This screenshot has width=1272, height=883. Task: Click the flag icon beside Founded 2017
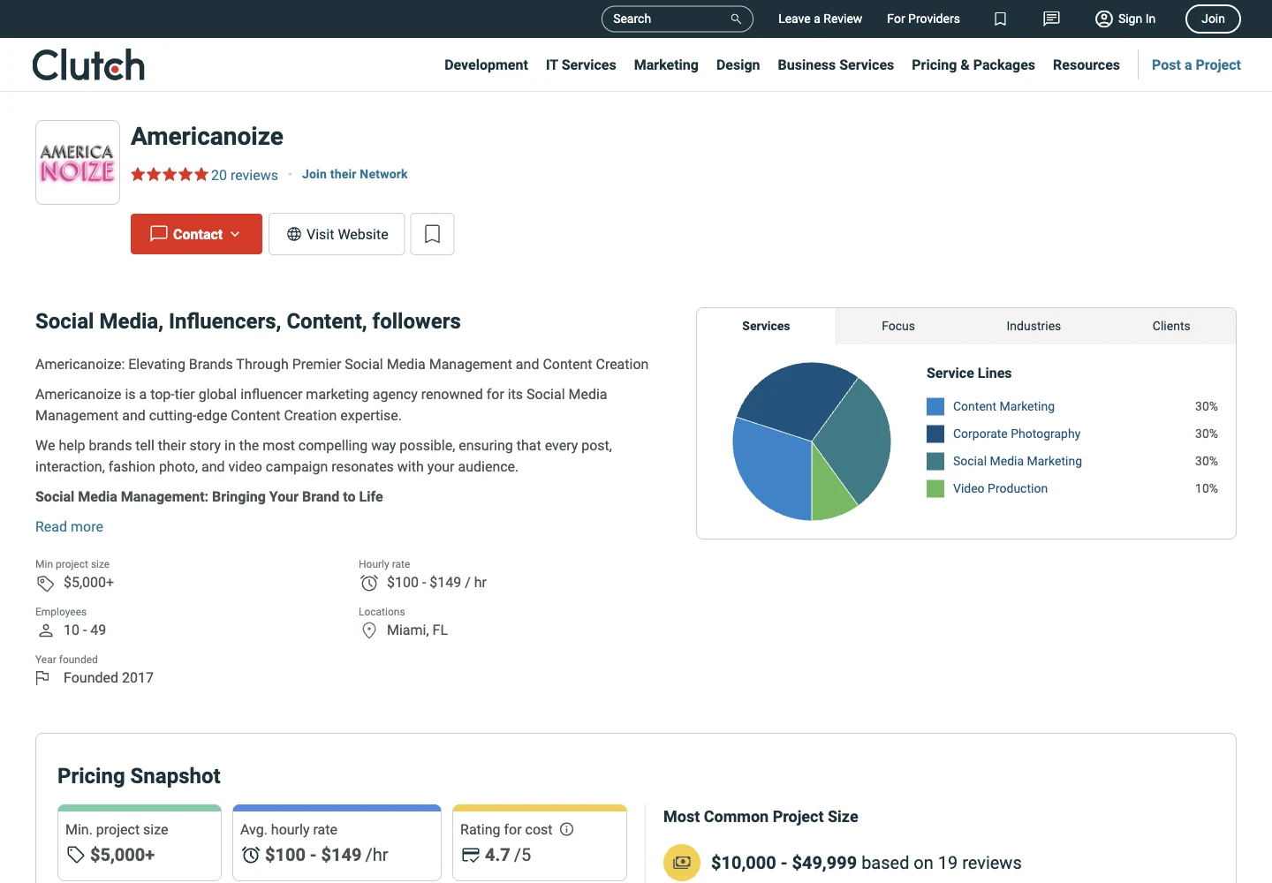click(42, 678)
